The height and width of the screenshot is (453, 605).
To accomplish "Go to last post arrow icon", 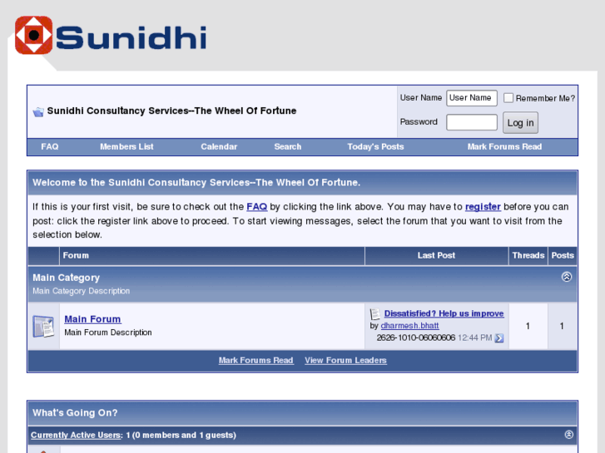I will point(498,338).
